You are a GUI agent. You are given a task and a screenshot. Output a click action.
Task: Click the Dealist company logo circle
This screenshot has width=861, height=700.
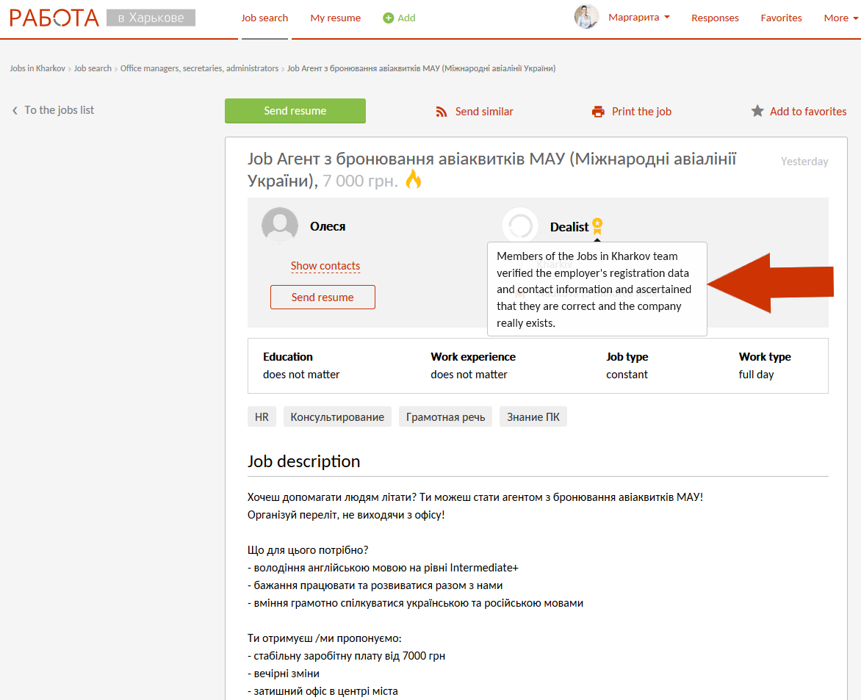520,226
